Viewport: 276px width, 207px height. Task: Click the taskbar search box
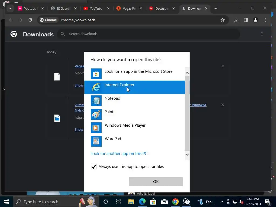[x=56, y=202]
